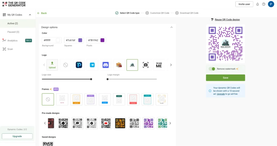Click the QR code preview image
277x146 pixels.
(x=225, y=44)
